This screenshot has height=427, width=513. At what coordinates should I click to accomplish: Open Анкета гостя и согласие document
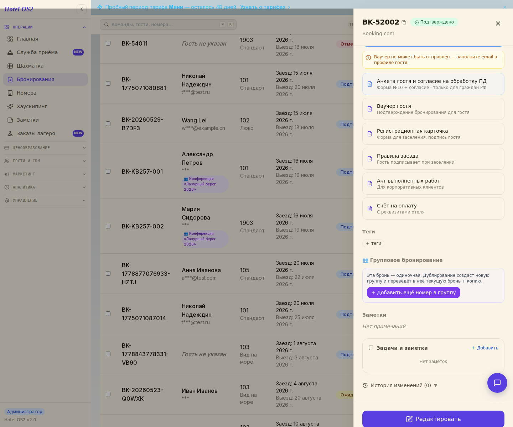click(433, 84)
